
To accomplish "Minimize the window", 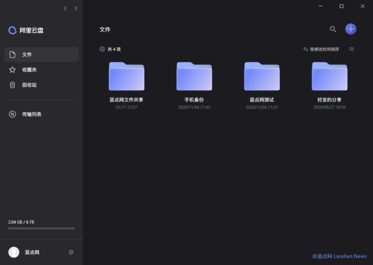I will [x=320, y=6].
